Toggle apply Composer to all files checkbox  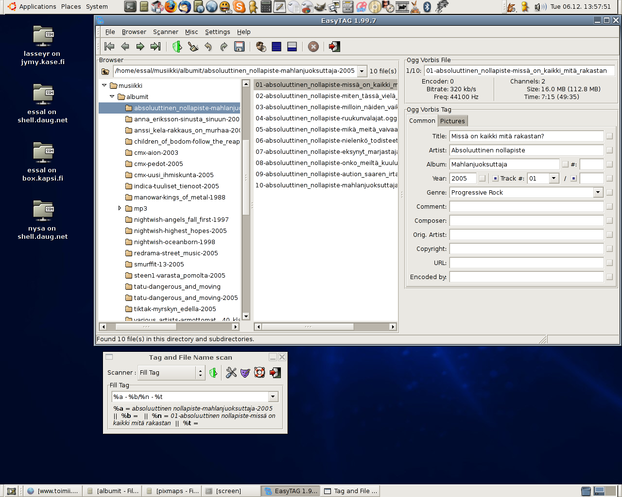click(x=609, y=221)
